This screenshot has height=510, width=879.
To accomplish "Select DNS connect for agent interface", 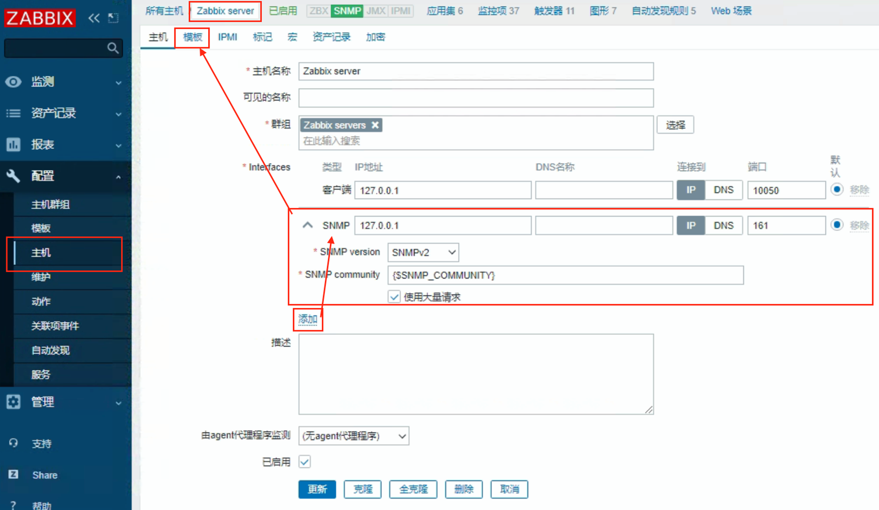I will 723,190.
